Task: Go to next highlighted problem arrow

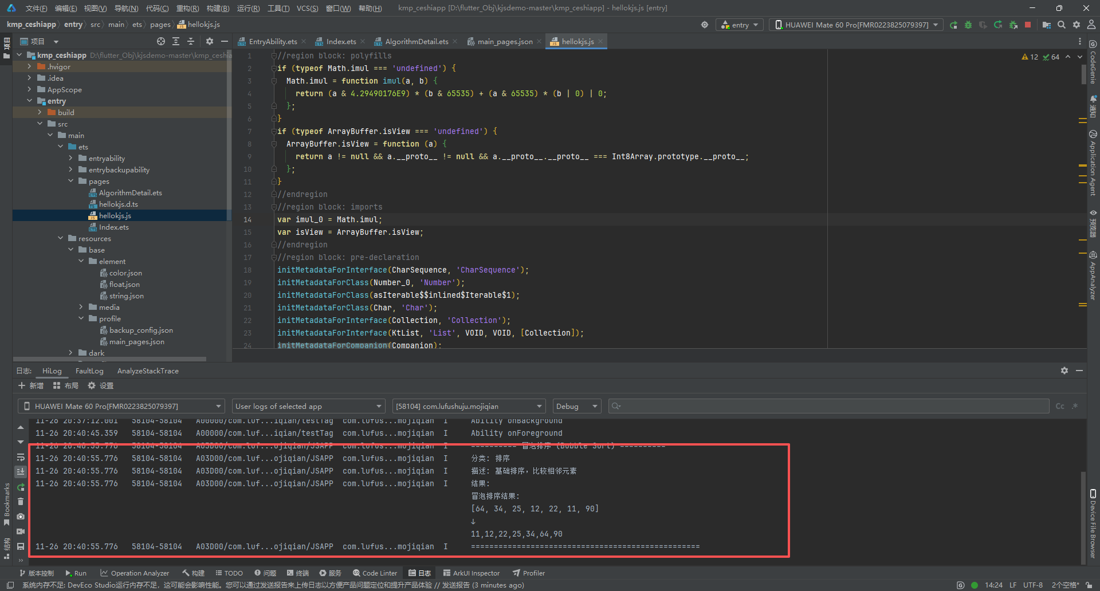Action: pyautogui.click(x=1080, y=57)
